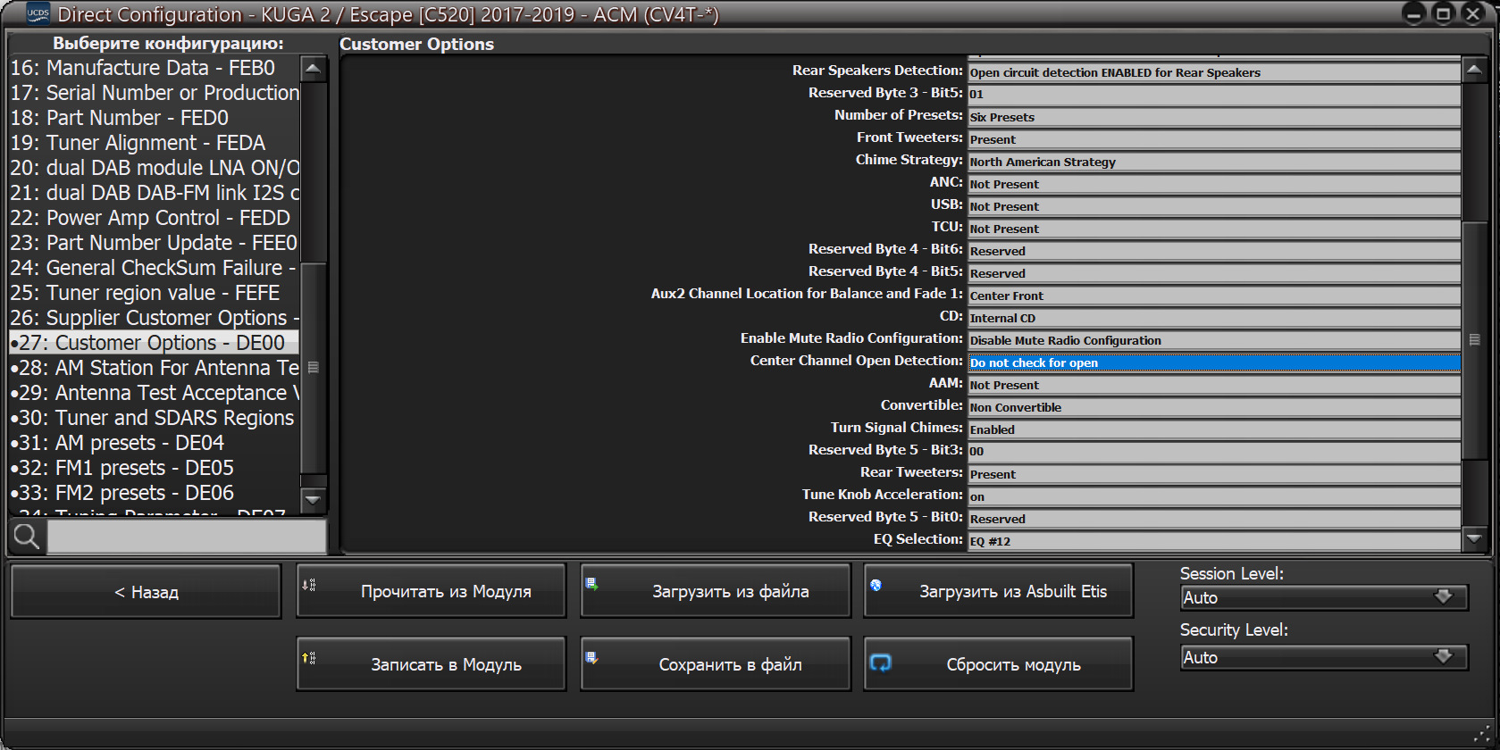Click Reserved Byte 4 - Bit5 value
The width and height of the screenshot is (1500, 750).
(x=1214, y=273)
